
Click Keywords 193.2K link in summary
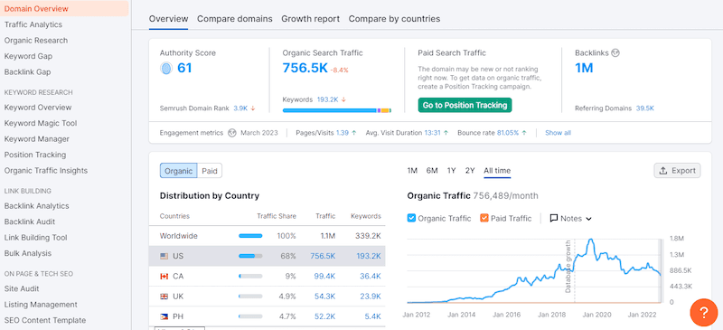click(x=328, y=99)
